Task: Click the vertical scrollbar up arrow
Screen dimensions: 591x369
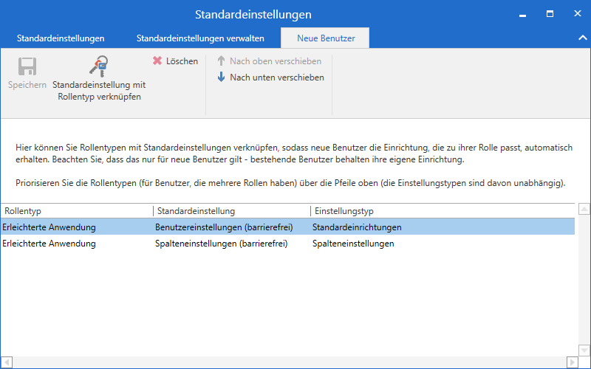Action: point(584,210)
